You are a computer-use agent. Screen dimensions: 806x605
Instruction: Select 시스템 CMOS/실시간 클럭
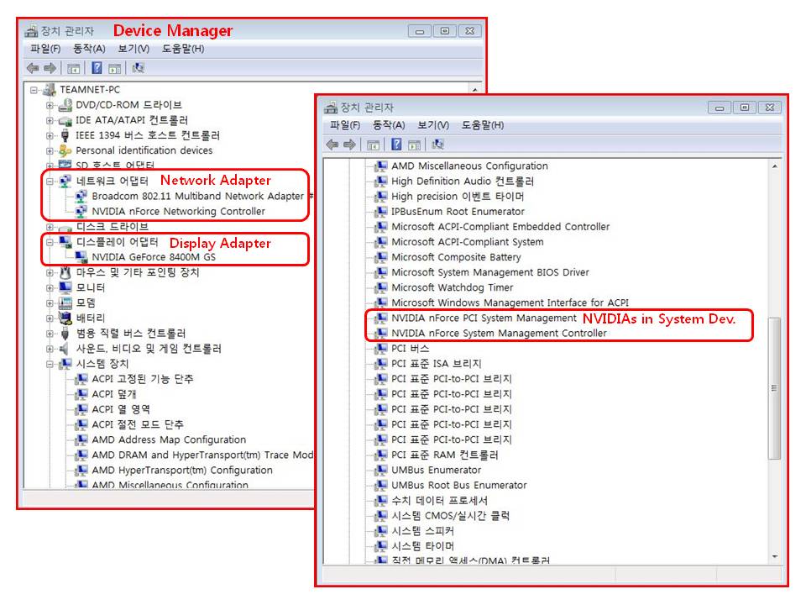pyautogui.click(x=450, y=515)
